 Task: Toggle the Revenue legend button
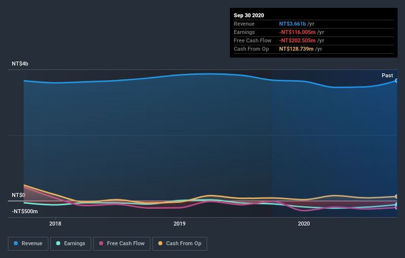[x=28, y=244]
